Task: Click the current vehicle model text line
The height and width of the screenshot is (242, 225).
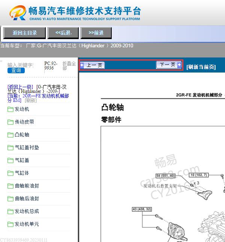Action: point(67,46)
